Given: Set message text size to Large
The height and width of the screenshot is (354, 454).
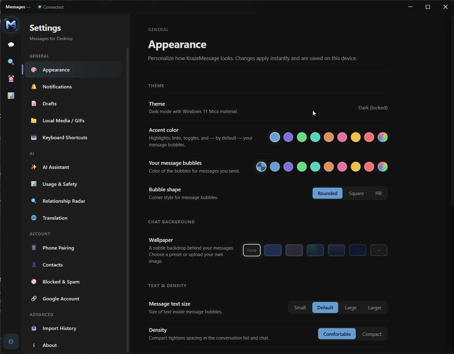Looking at the screenshot, I should (x=351, y=307).
